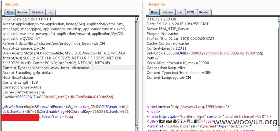Switch to the Request Params tab
The height and width of the screenshot is (131, 280).
point(22,12)
